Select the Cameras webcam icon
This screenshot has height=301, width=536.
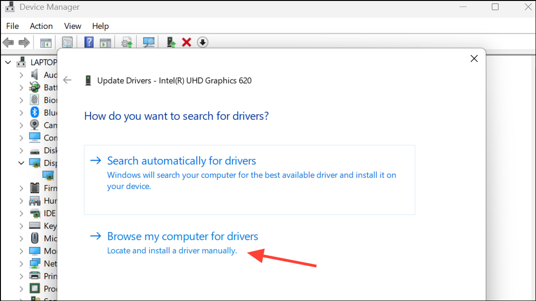tap(35, 124)
